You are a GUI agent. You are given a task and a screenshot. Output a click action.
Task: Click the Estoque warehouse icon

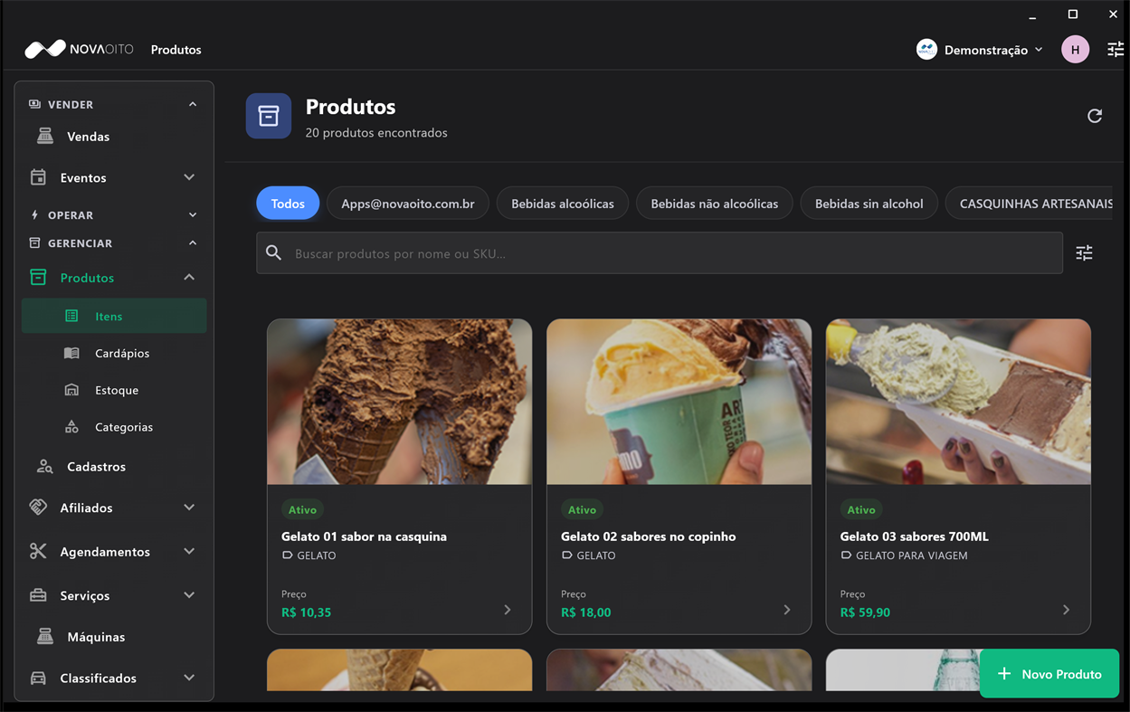71,390
